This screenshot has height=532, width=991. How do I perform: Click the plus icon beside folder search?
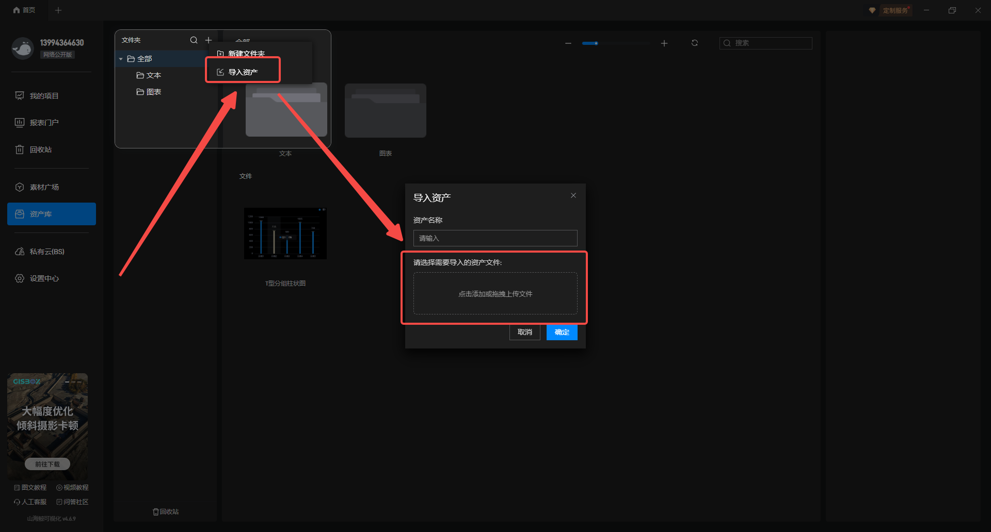[209, 40]
